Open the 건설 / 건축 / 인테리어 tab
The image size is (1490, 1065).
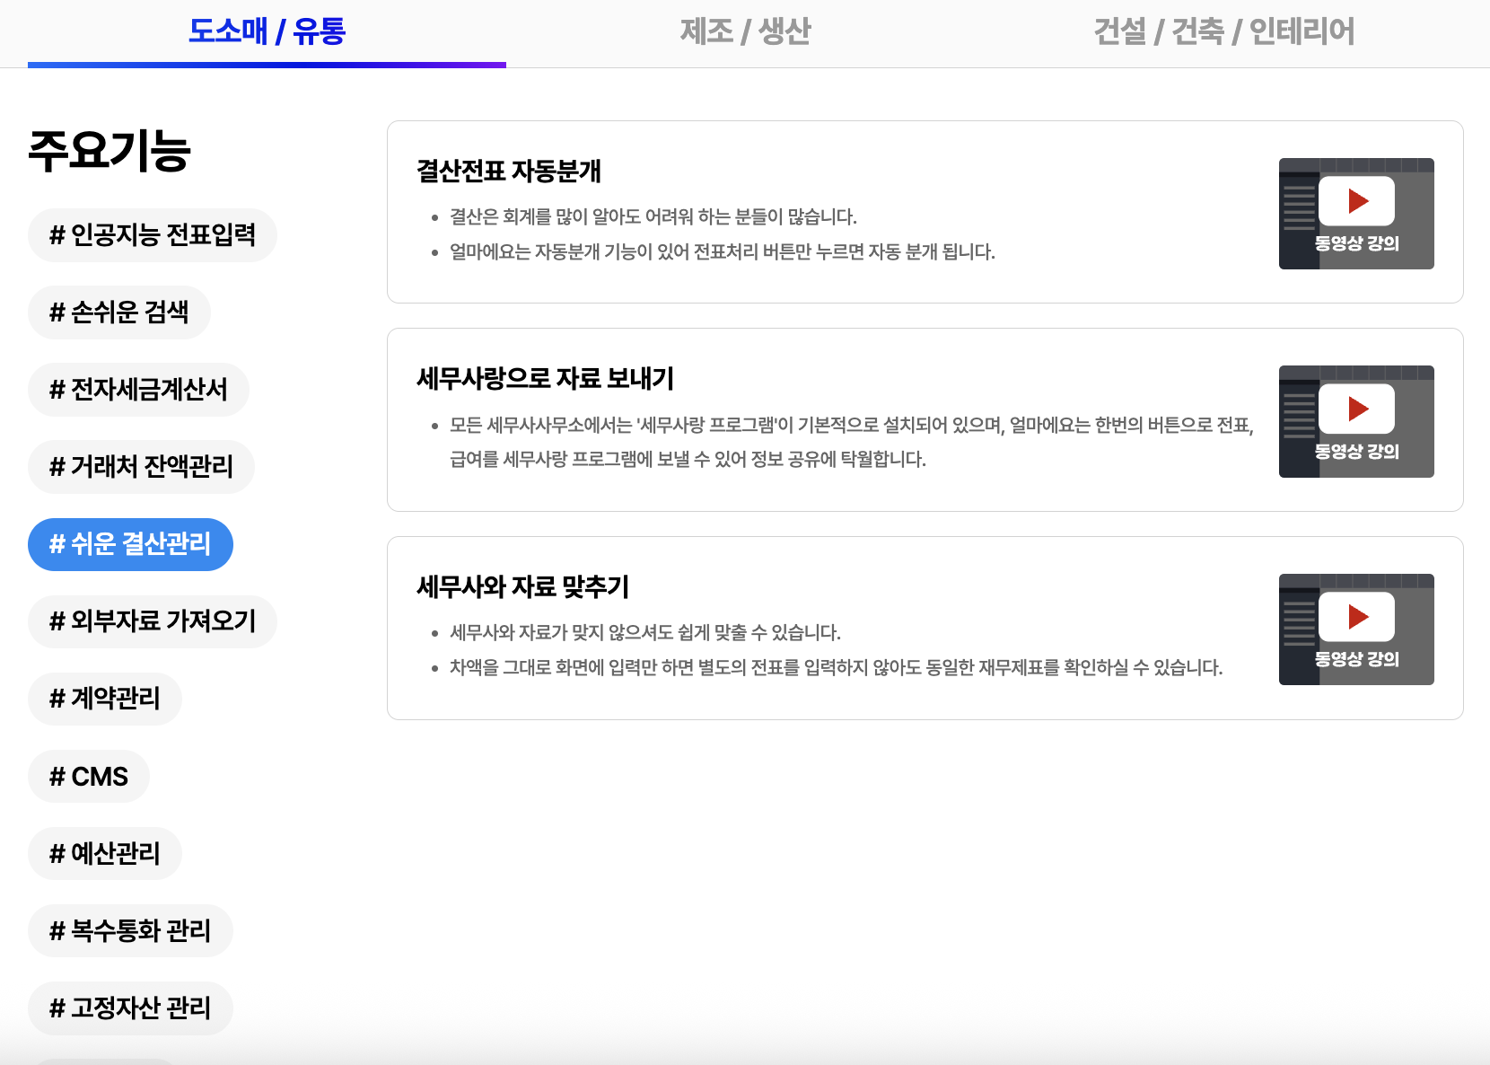tap(1225, 31)
